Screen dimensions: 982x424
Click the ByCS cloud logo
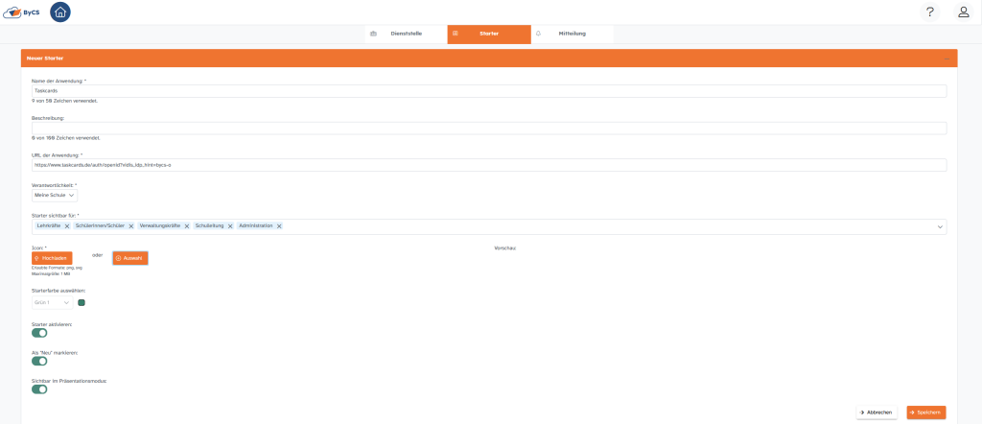click(x=20, y=12)
